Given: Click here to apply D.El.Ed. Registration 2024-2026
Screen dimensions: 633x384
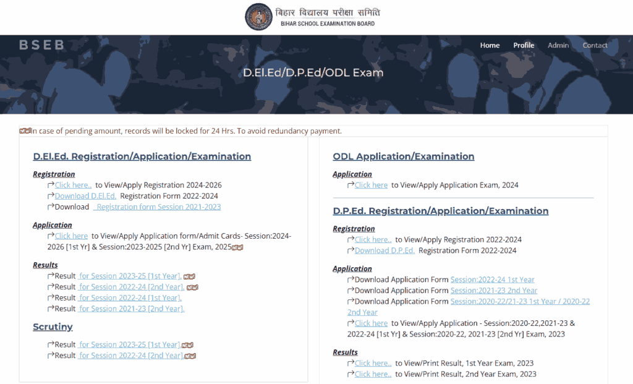Looking at the screenshot, I should pyautogui.click(x=73, y=185).
